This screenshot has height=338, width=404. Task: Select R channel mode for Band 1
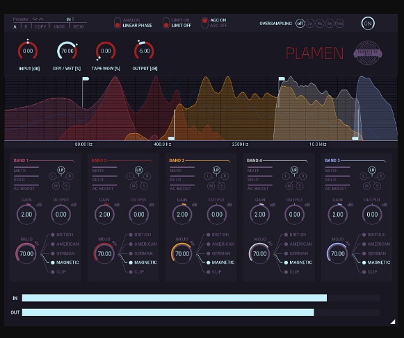click(x=70, y=176)
